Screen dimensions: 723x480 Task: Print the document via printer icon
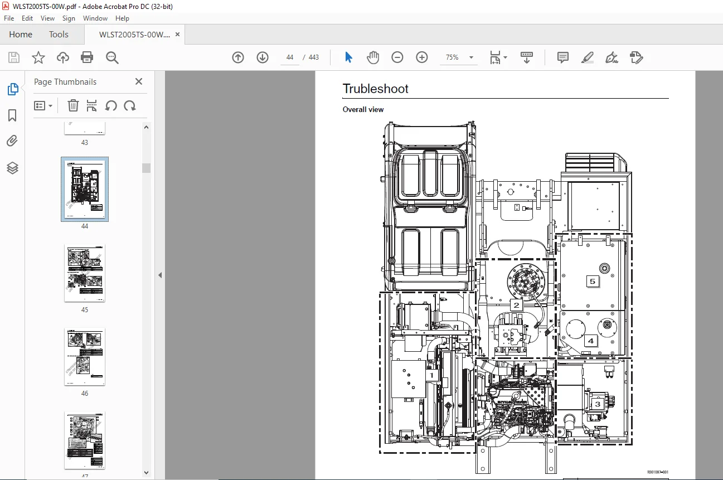87,57
